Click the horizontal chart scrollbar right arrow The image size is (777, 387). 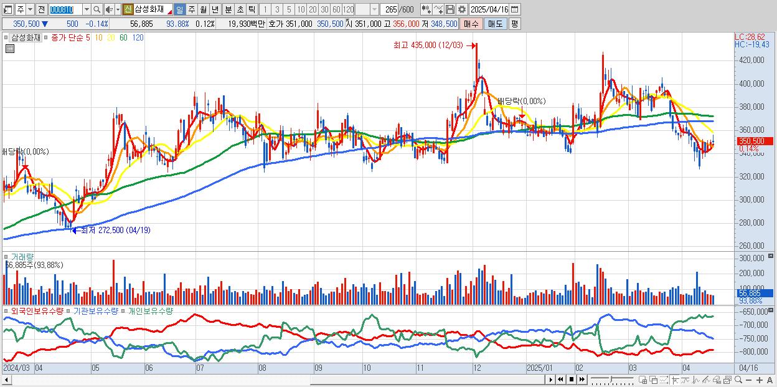point(551,379)
